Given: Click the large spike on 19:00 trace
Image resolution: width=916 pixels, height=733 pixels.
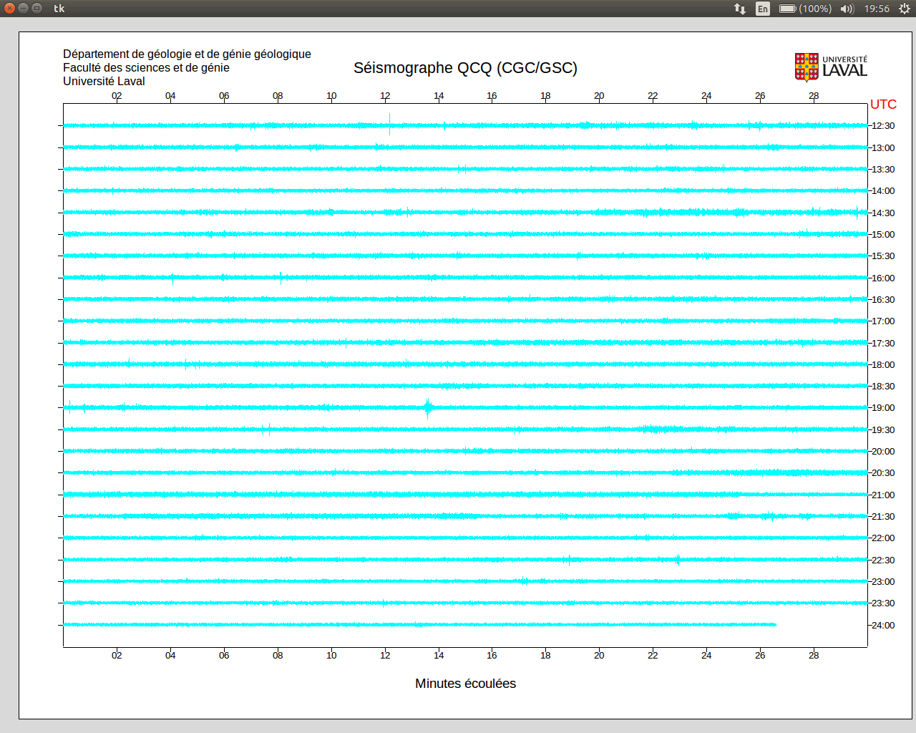Looking at the screenshot, I should (x=428, y=407).
